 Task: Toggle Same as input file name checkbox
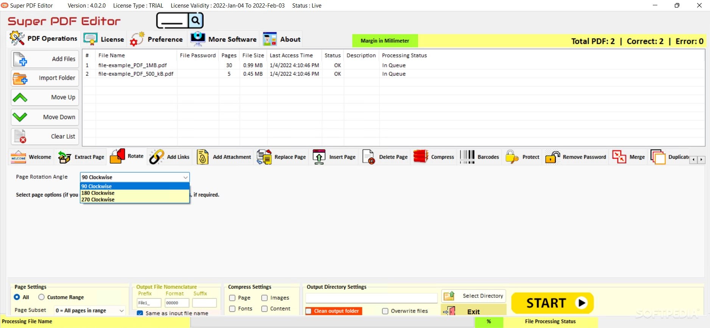pos(140,313)
